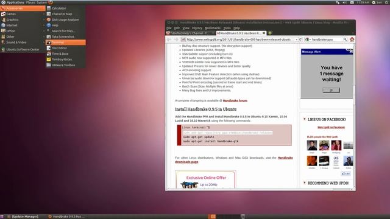Switch to TubeTechHelp's Channel tab
Screen dimensions: 390x219
pyautogui.click(x=190, y=33)
